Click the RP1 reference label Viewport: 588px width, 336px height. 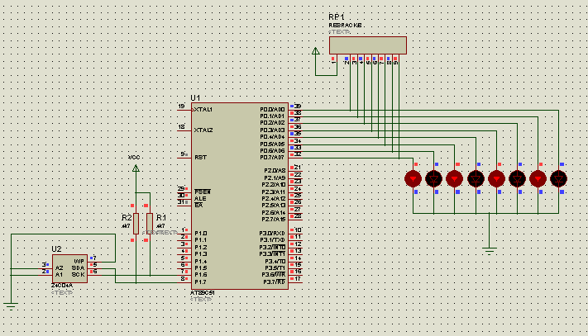[337, 17]
